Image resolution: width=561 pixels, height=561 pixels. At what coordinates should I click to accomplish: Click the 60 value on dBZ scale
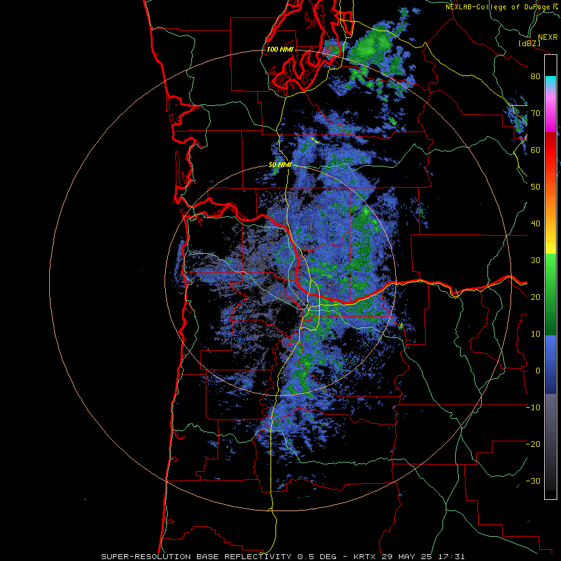coord(535,150)
